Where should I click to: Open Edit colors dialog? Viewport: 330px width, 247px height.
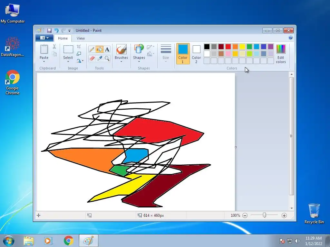(281, 54)
